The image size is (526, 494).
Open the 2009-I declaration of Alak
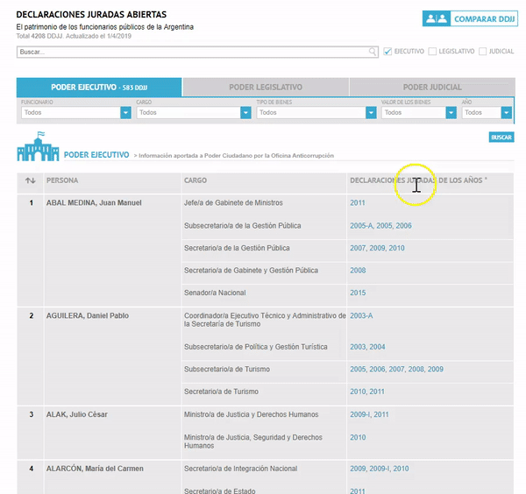point(360,414)
